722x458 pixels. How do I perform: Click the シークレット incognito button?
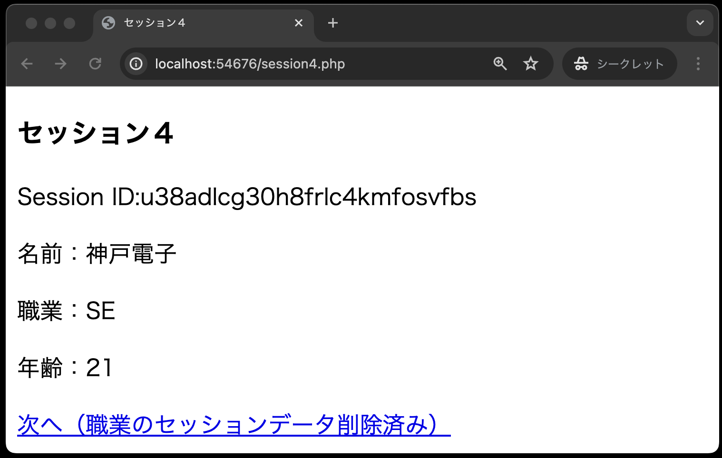click(619, 64)
